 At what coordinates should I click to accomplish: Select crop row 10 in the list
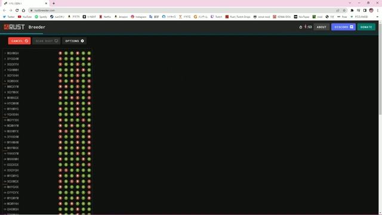tap(48, 103)
